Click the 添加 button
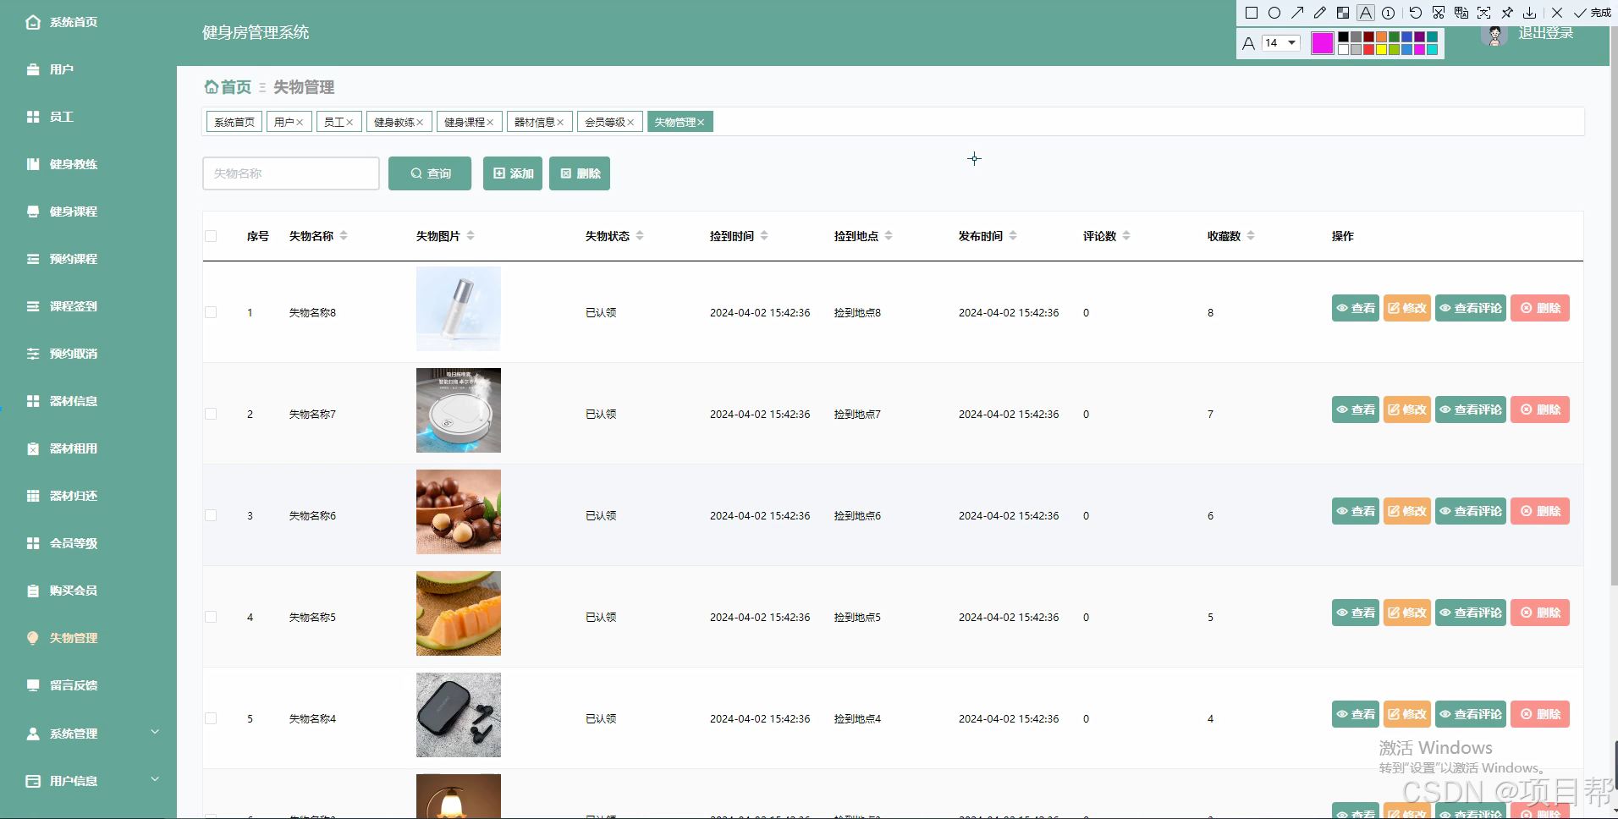The width and height of the screenshot is (1618, 819). pos(513,173)
